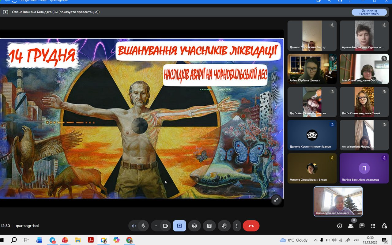The image size is (392, 245).
Task: Open УКР language switcher in system tray
Action: 356,240
